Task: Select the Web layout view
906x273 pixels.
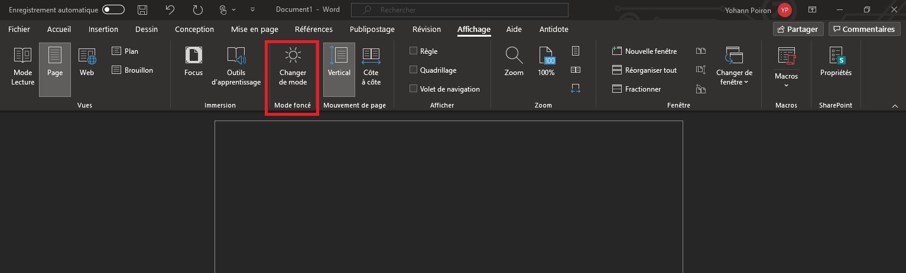Action: 87,64
